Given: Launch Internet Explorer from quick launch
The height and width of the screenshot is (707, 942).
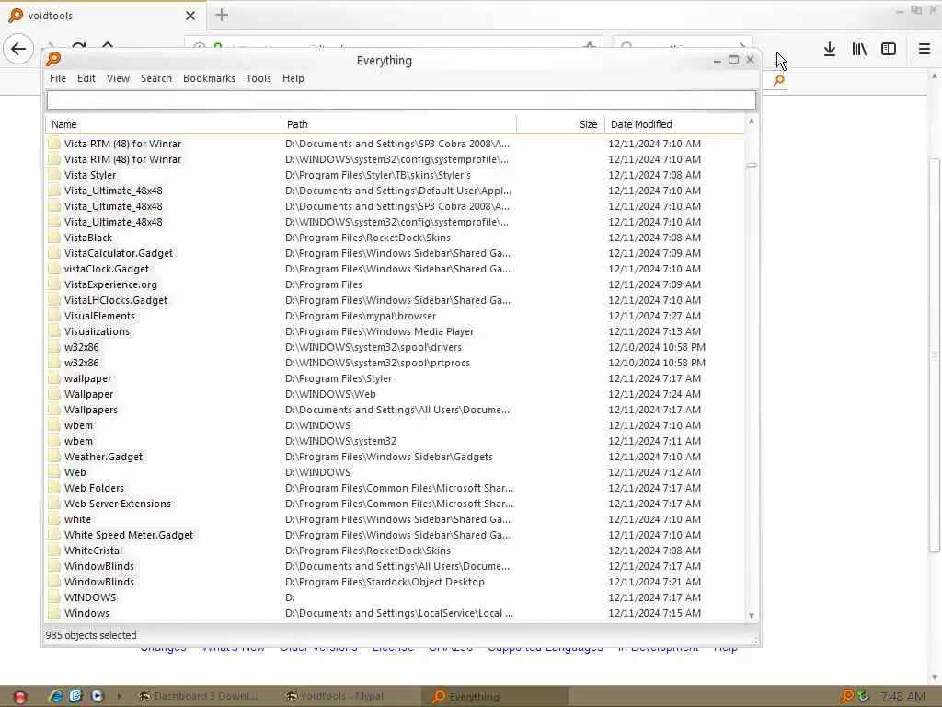Looking at the screenshot, I should 56,696.
